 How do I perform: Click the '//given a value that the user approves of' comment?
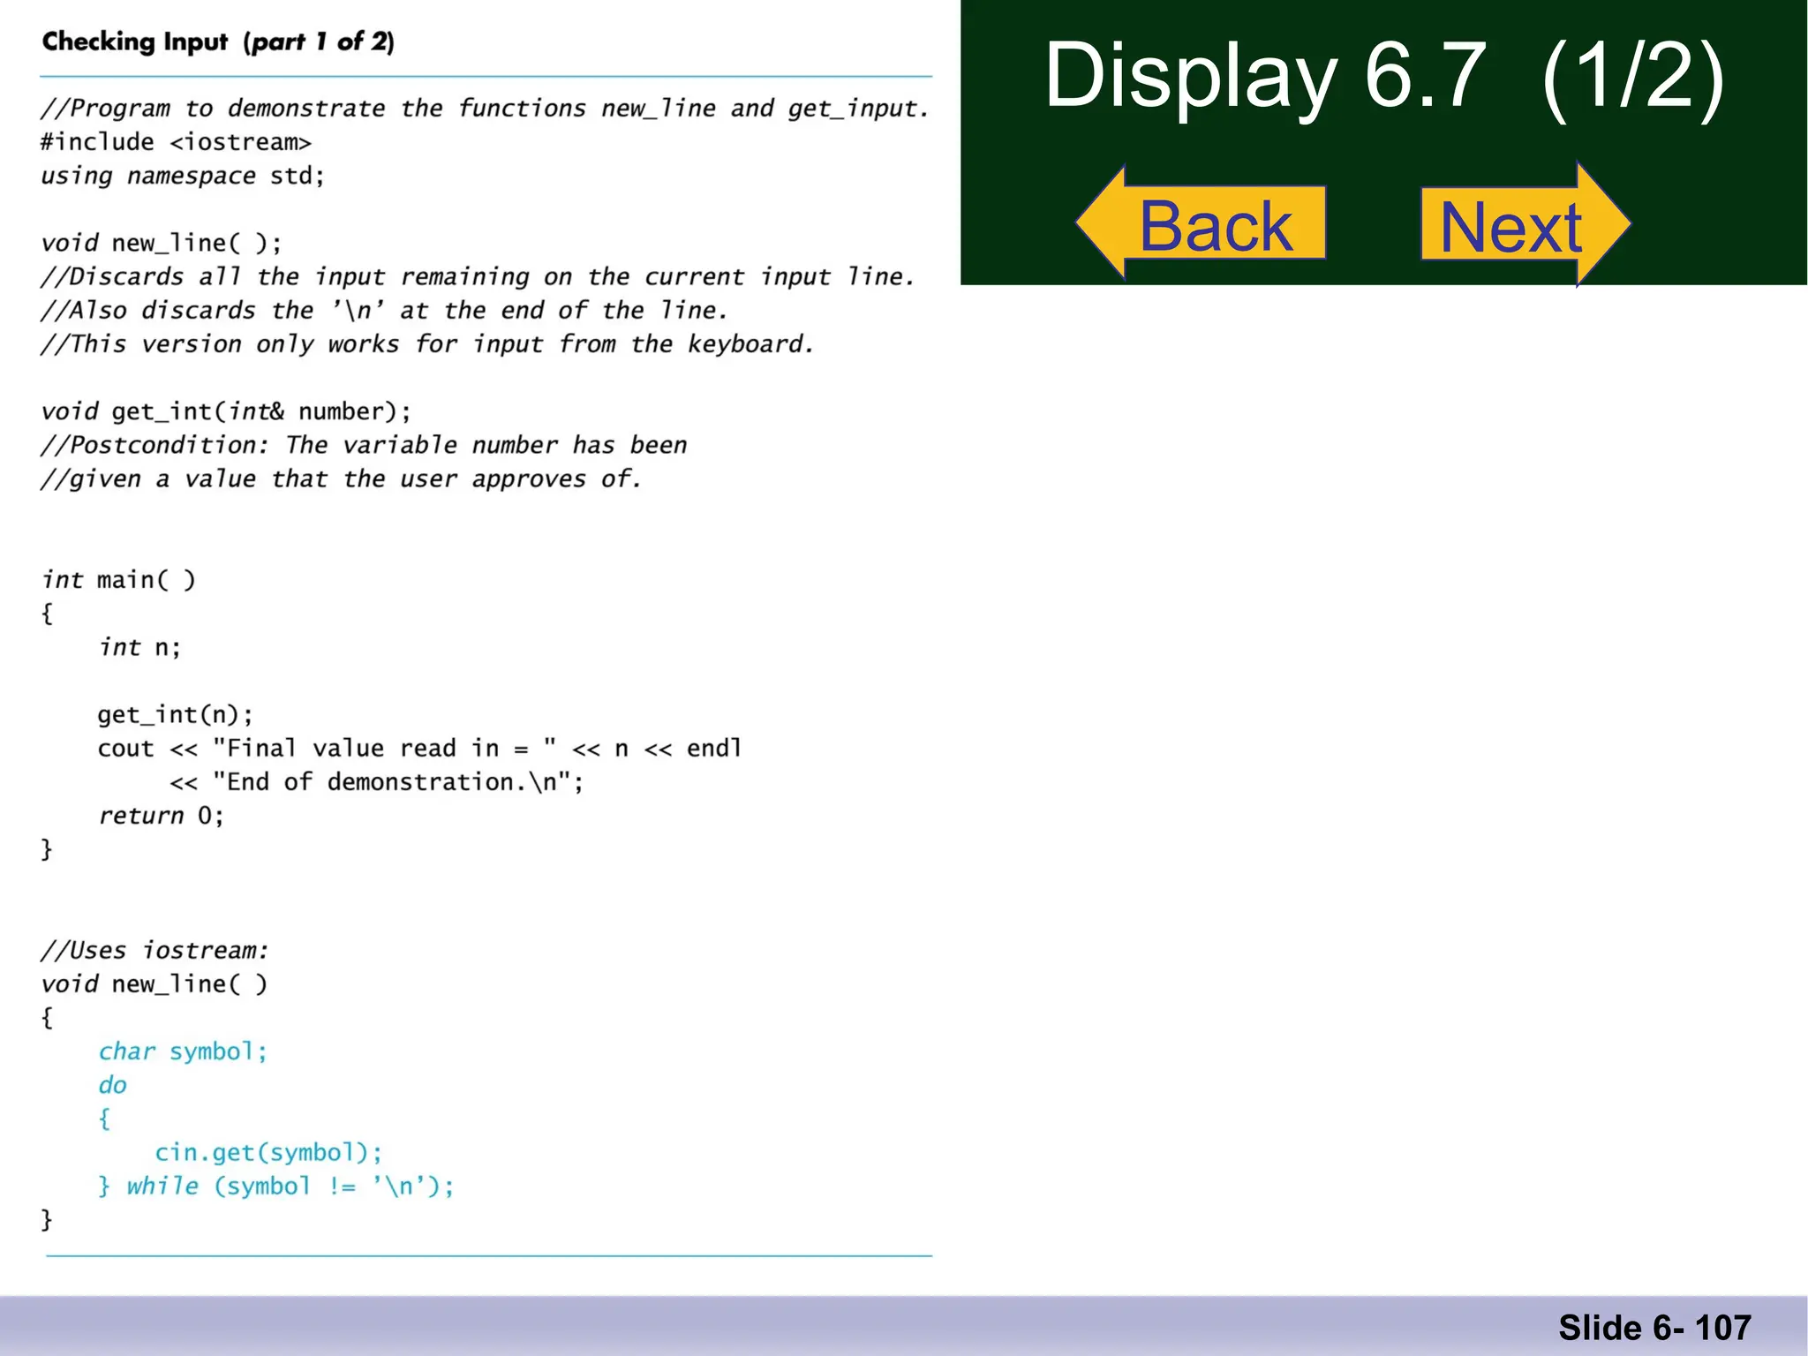341,479
